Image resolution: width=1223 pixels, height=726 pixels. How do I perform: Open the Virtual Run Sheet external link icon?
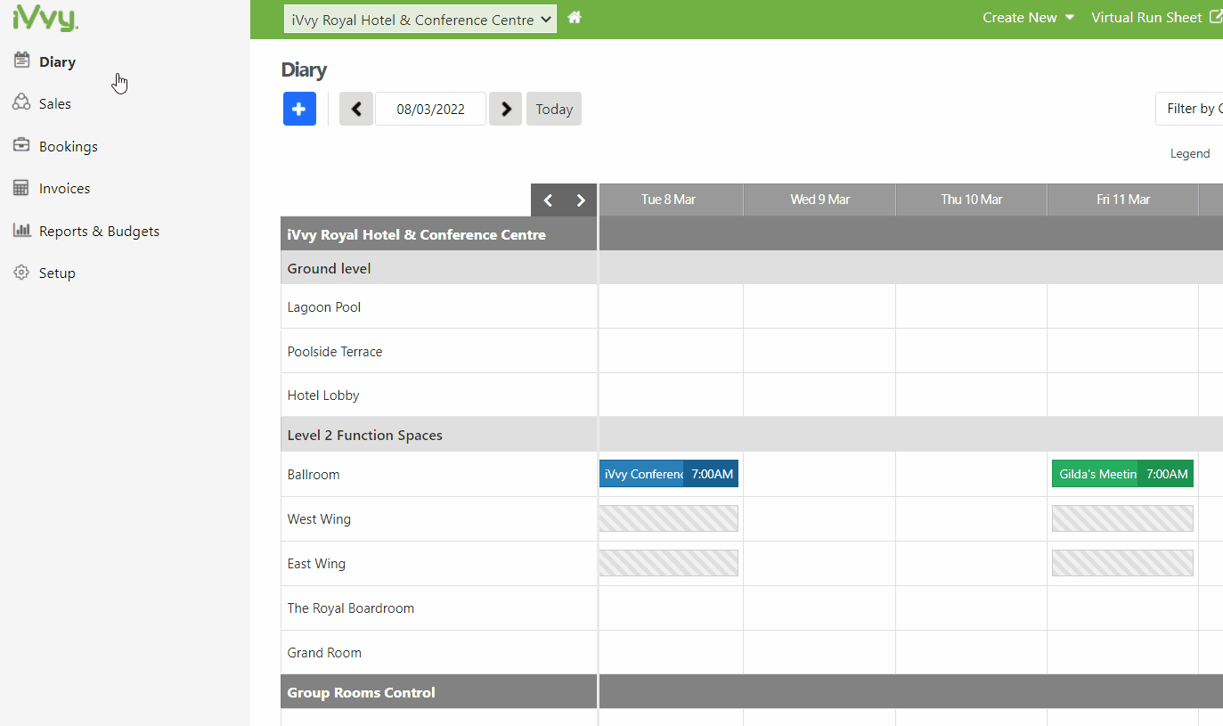[x=1215, y=16]
